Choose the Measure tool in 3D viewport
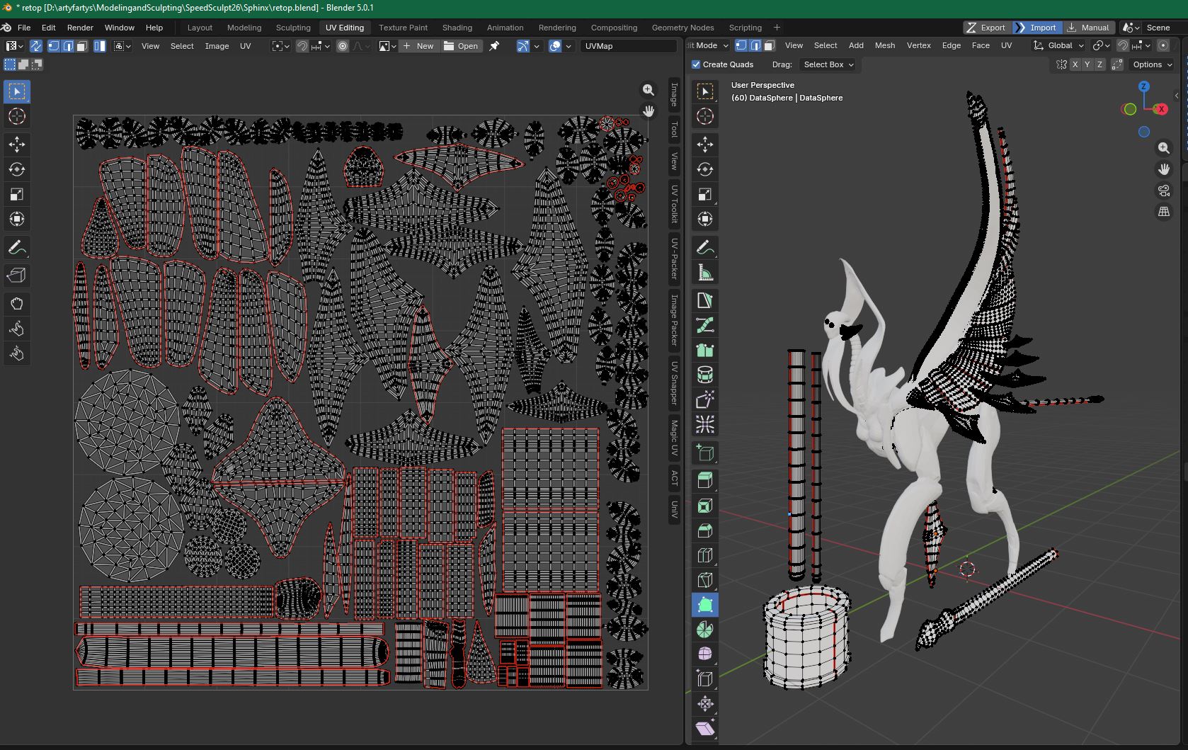The image size is (1188, 750). [x=704, y=273]
